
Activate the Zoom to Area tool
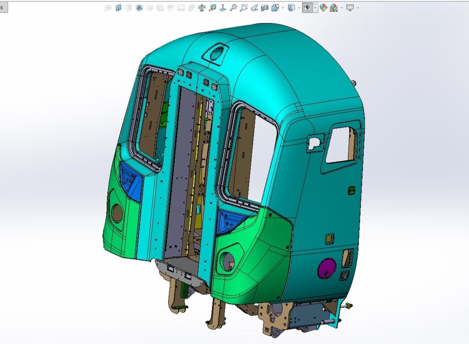(244, 8)
